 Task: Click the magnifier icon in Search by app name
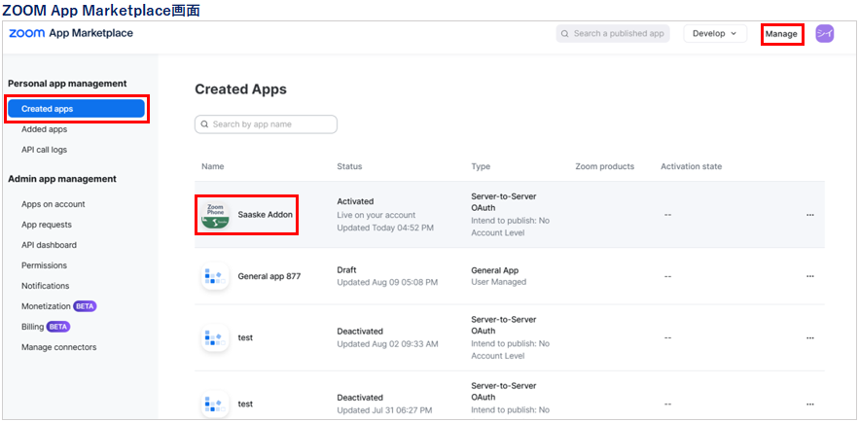[205, 124]
